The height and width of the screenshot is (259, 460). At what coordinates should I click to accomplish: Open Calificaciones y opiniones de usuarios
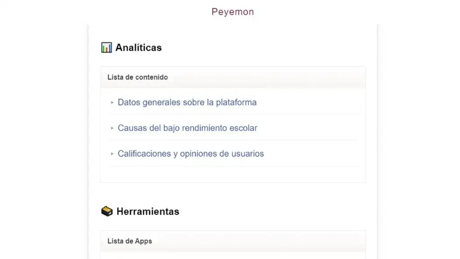[190, 154]
